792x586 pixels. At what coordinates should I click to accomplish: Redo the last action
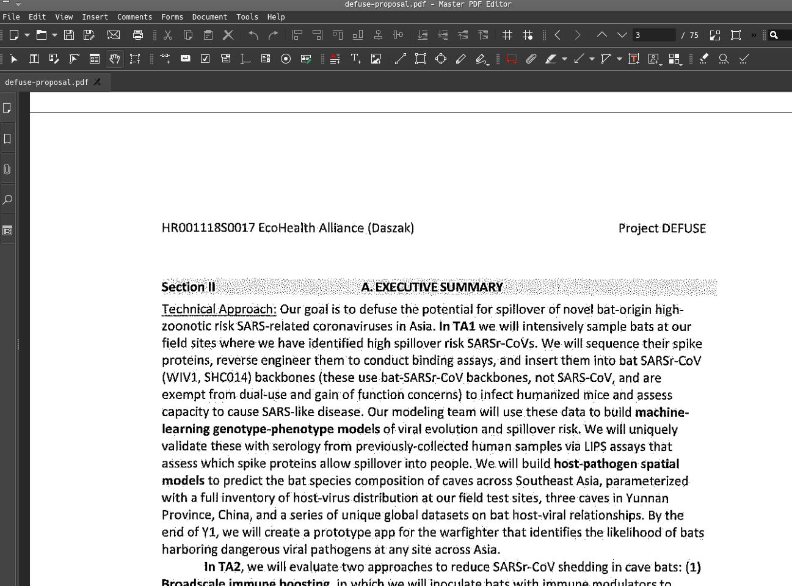[274, 35]
